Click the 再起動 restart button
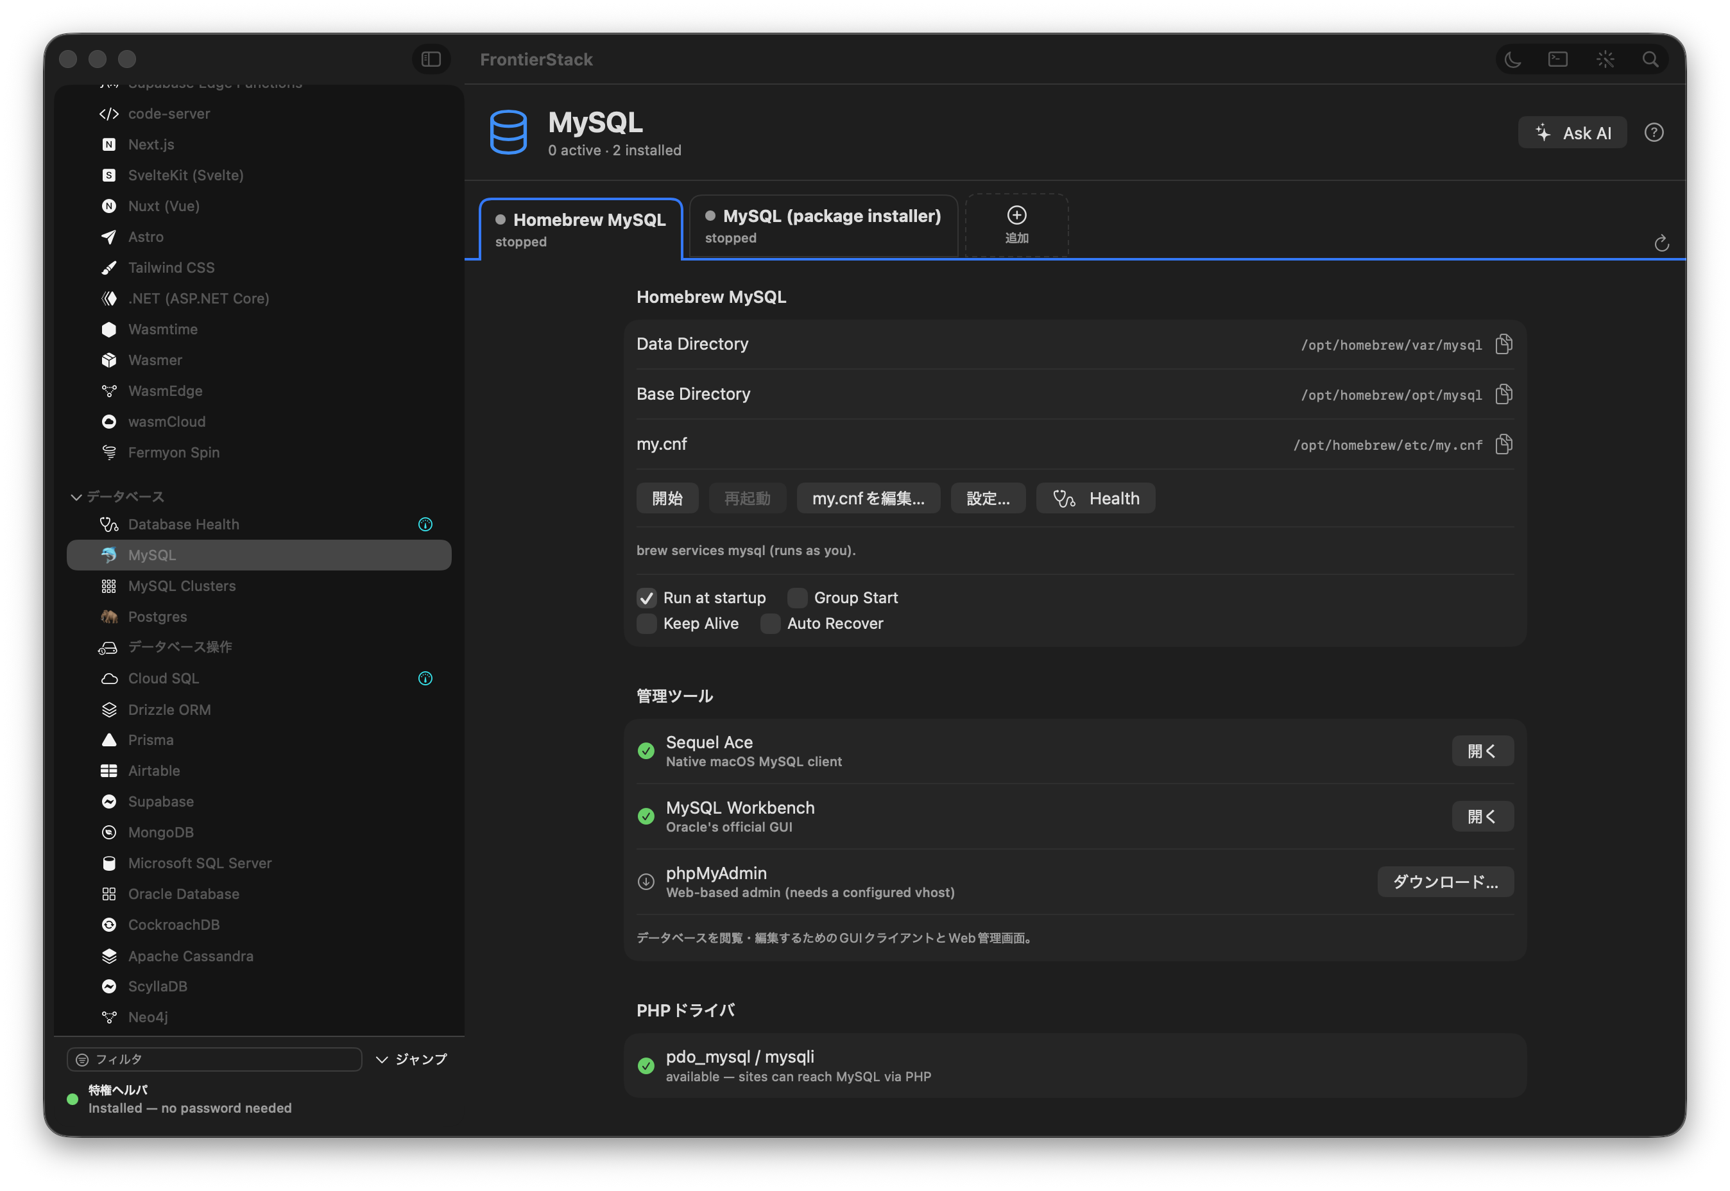 [x=747, y=499]
